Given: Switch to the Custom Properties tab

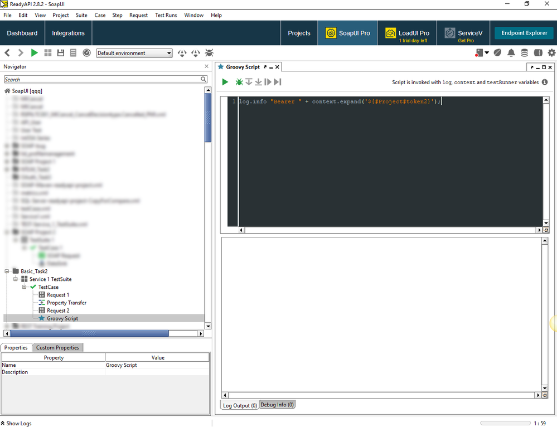Looking at the screenshot, I should [x=58, y=347].
